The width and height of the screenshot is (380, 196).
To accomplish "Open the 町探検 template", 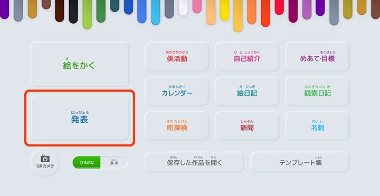I will coord(177,125).
